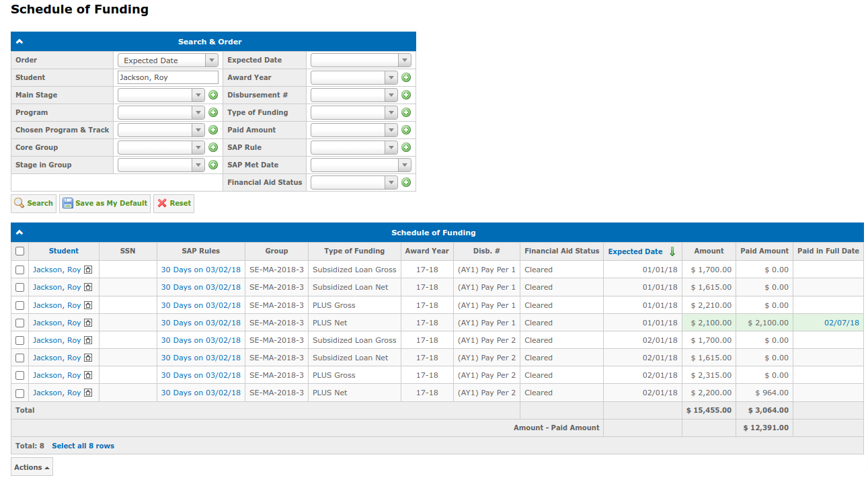This screenshot has height=482, width=868.
Task: Check the PLUS Net Pay Per 2 row
Action: click(x=20, y=393)
